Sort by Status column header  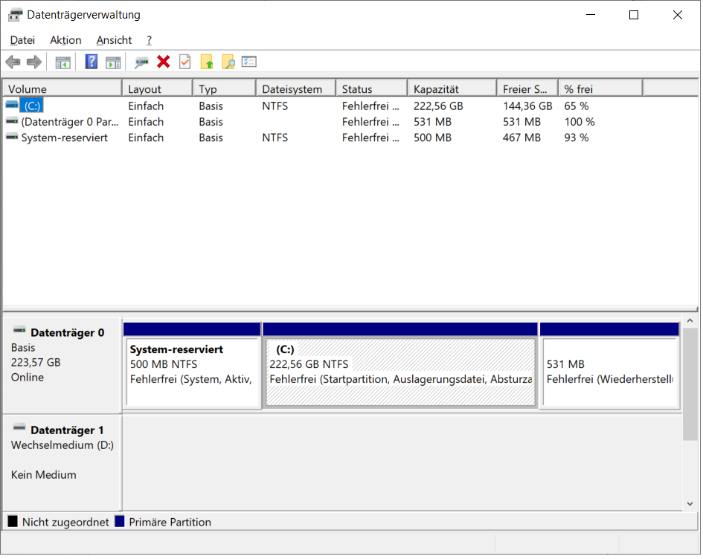(372, 88)
